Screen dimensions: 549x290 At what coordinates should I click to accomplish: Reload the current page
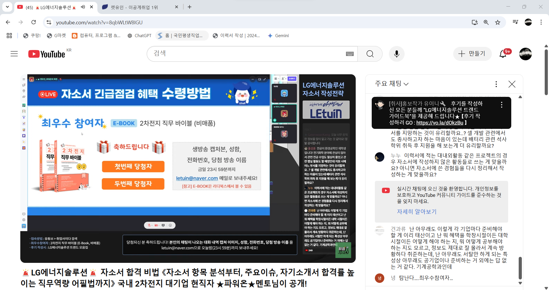tap(34, 22)
